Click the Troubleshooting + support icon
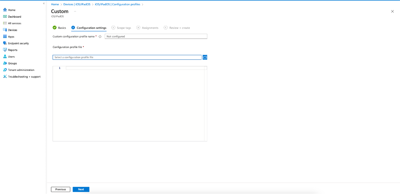 5,76
